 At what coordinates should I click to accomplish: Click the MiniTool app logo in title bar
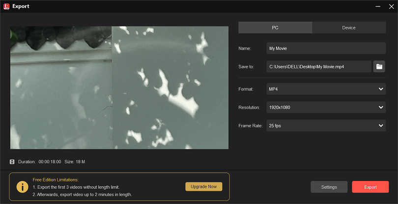click(7, 6)
